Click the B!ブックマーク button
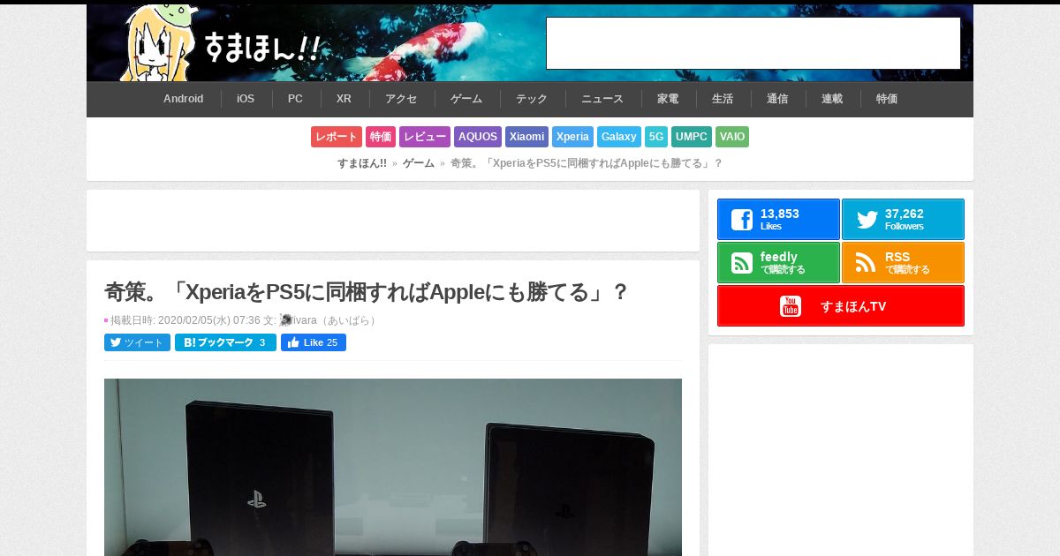 (x=225, y=342)
